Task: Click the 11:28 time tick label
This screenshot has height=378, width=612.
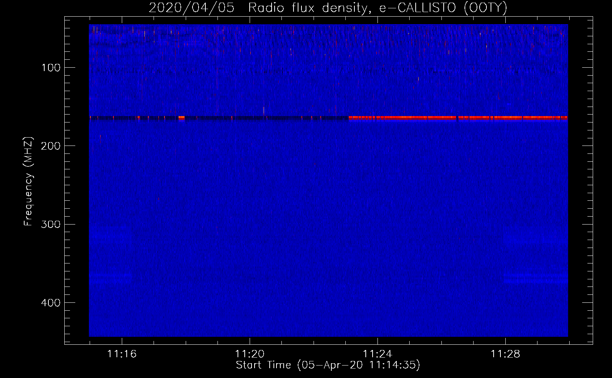Action: point(505,354)
